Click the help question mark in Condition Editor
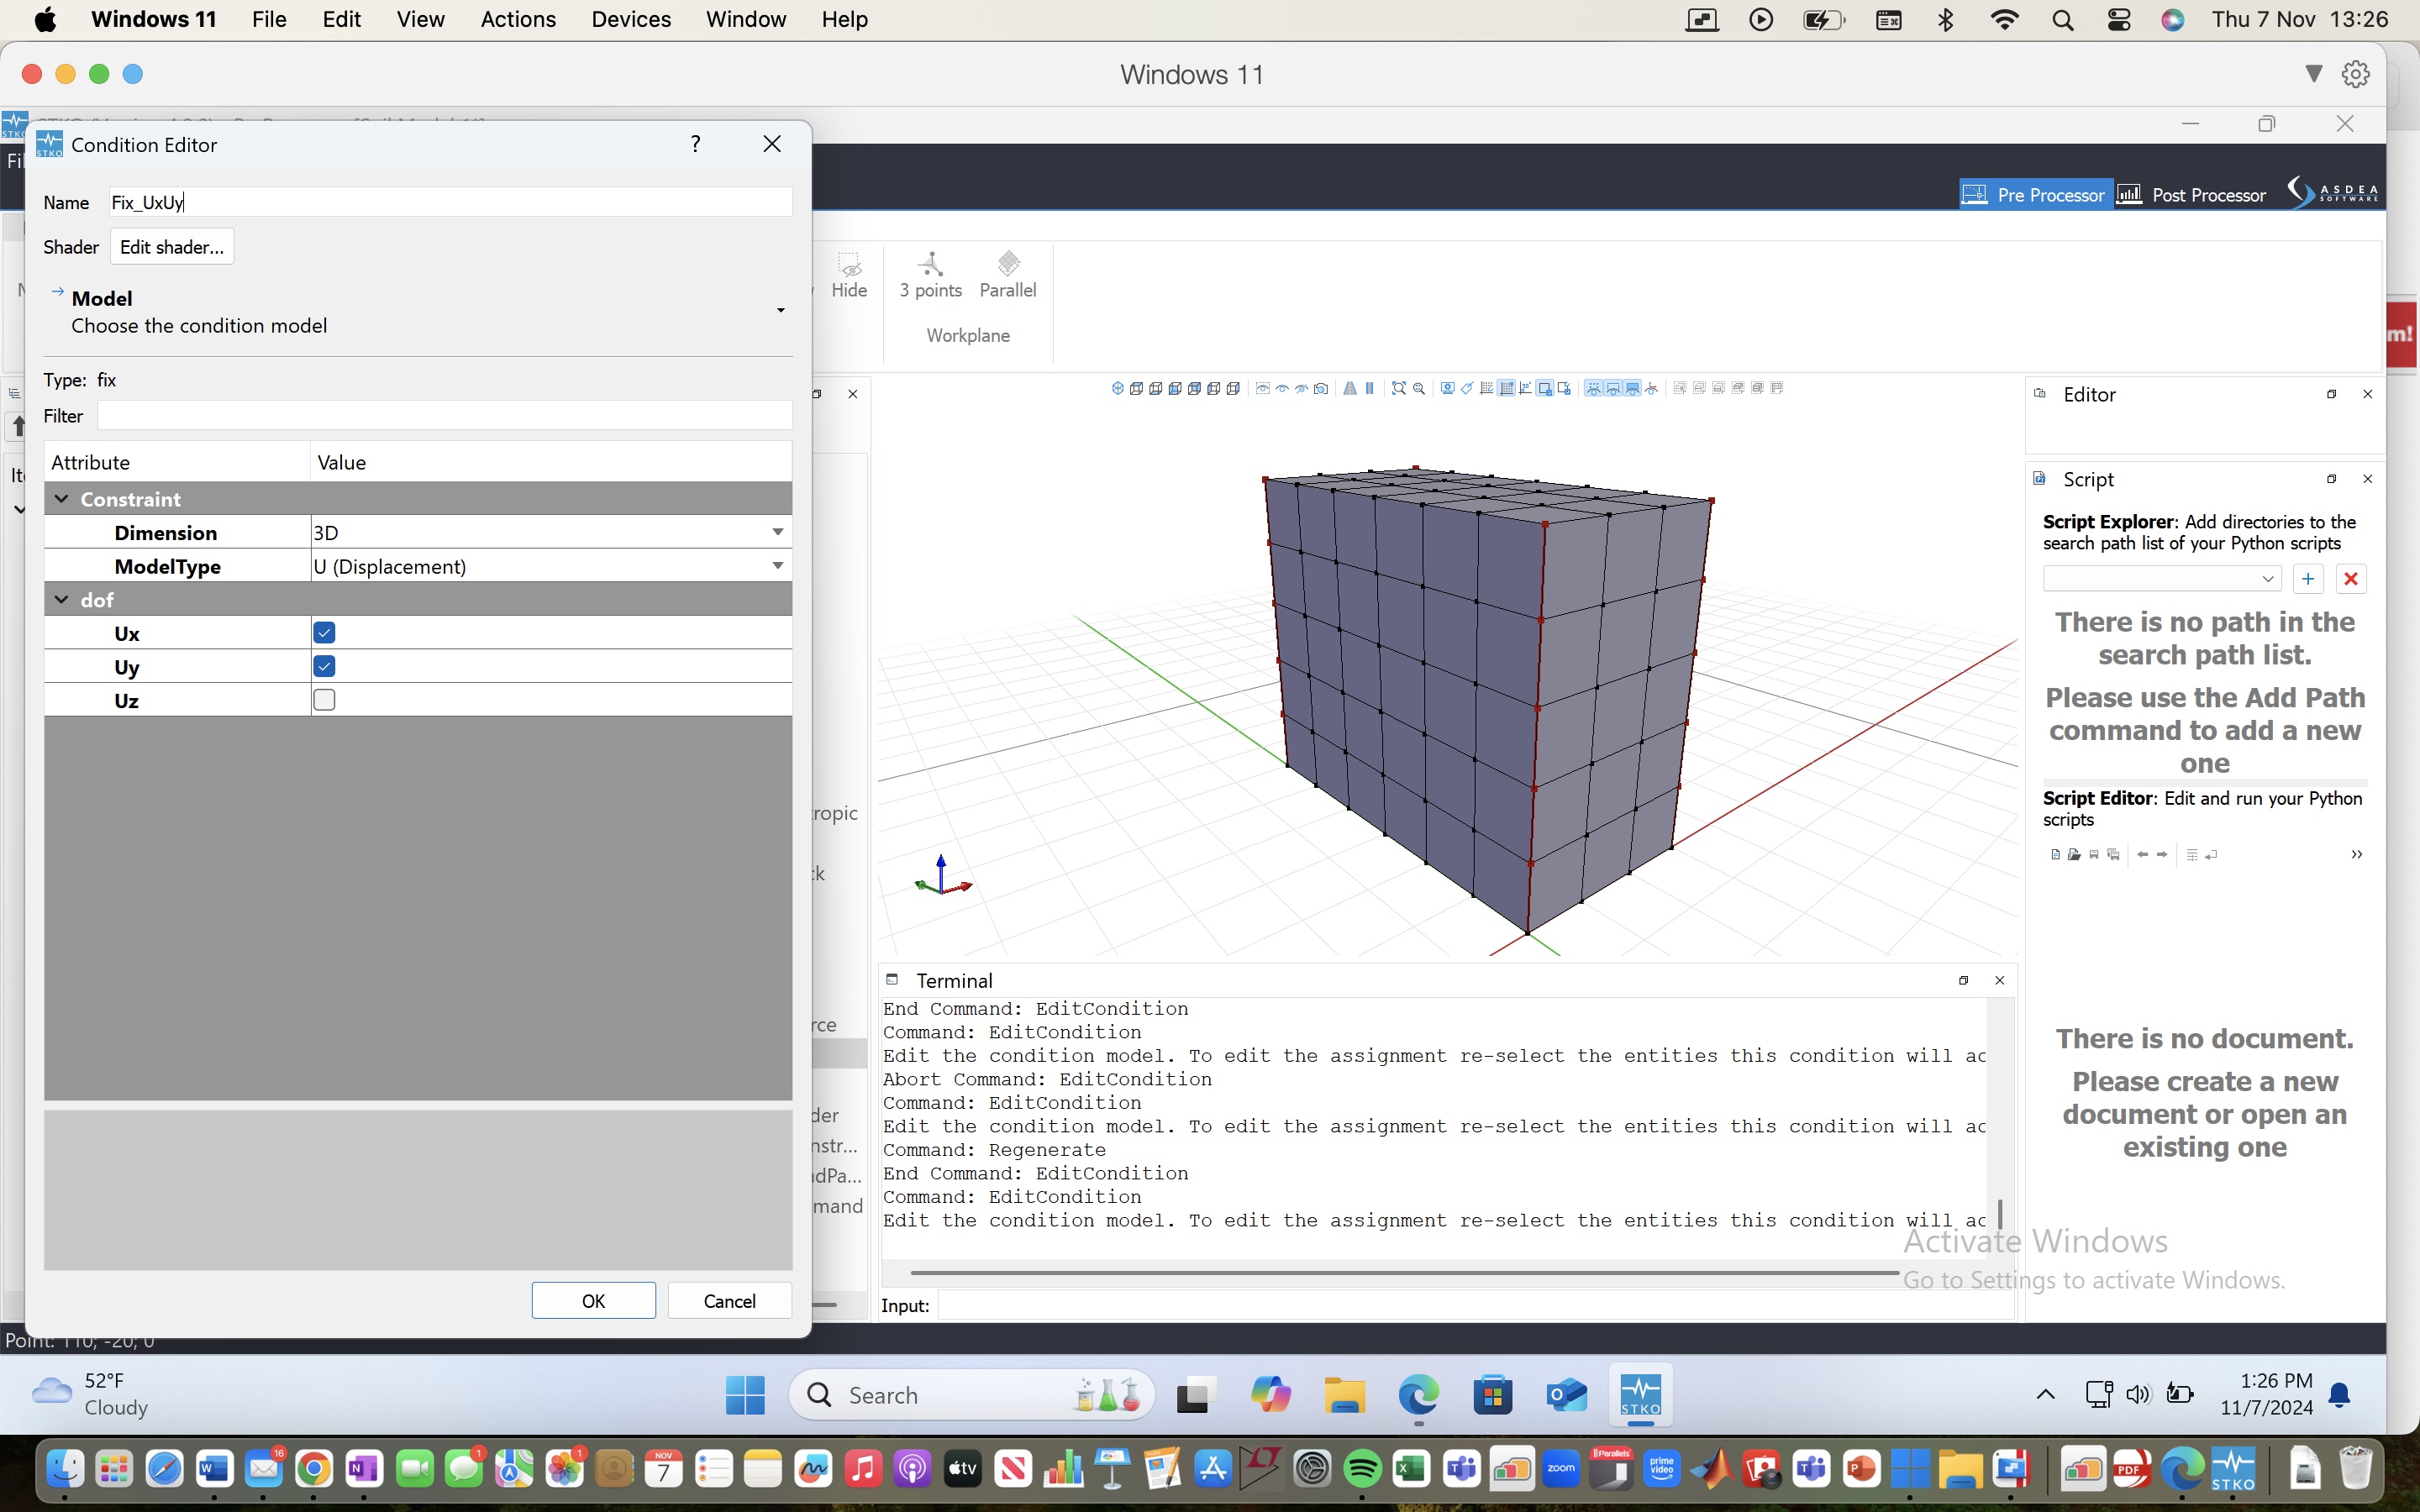 (x=695, y=144)
